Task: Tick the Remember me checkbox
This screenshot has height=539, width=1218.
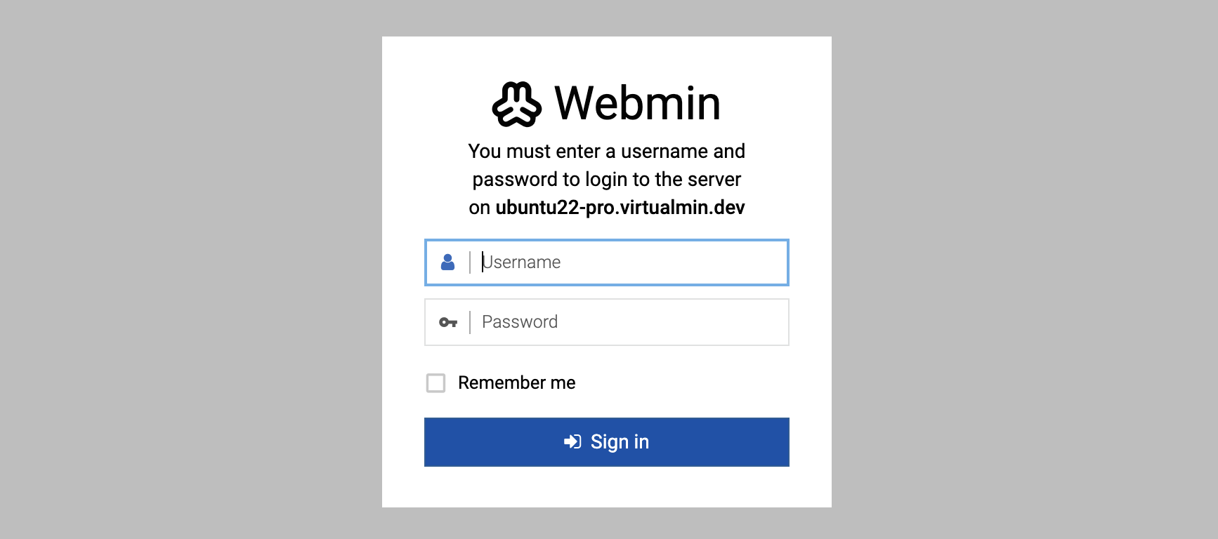Action: [x=436, y=382]
